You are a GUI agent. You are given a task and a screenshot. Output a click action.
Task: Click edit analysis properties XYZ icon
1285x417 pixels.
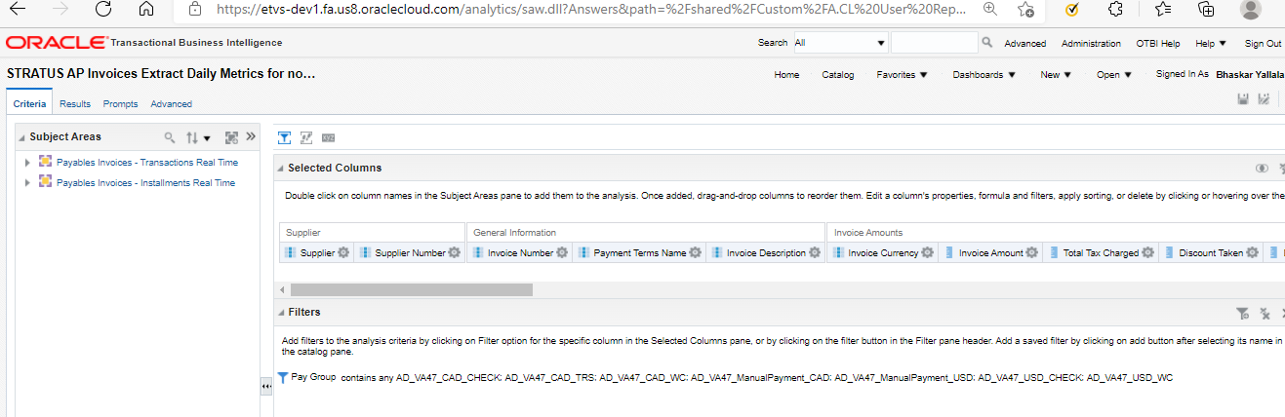(328, 137)
